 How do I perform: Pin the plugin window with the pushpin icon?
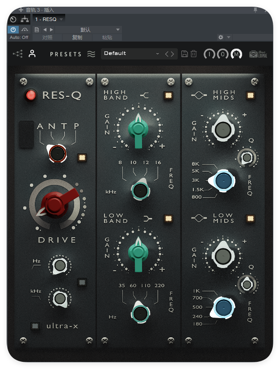click(255, 10)
